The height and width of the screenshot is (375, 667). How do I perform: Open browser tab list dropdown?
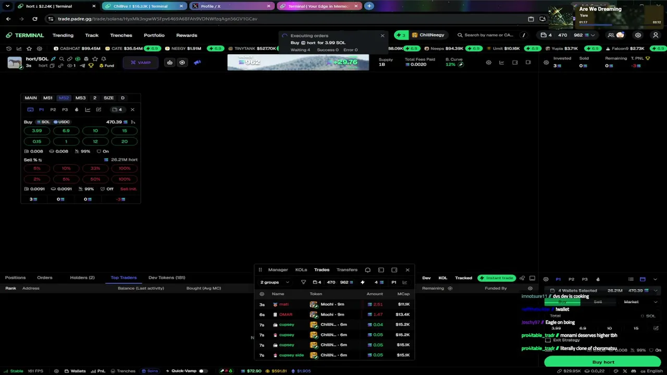click(x=7, y=6)
